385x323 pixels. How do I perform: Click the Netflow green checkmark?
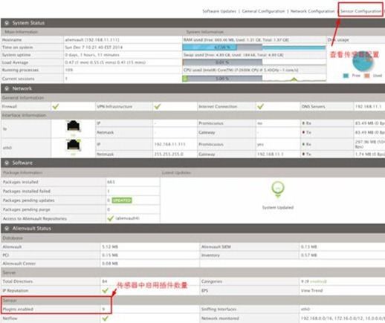[x=105, y=319]
